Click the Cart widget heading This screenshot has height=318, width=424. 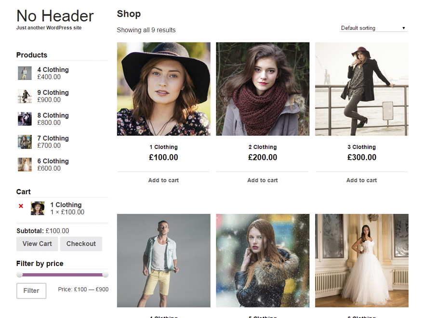24,192
